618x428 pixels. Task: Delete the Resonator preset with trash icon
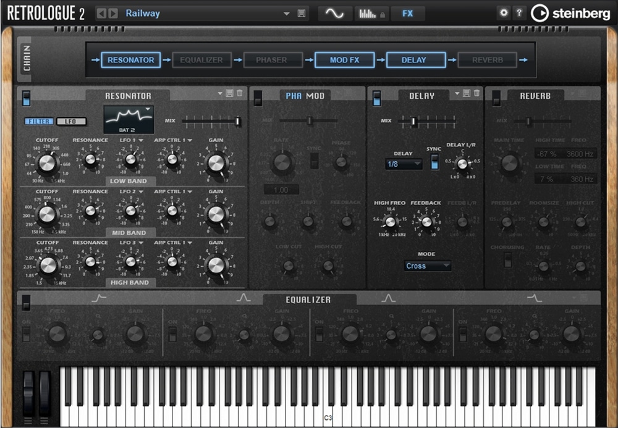[x=240, y=93]
